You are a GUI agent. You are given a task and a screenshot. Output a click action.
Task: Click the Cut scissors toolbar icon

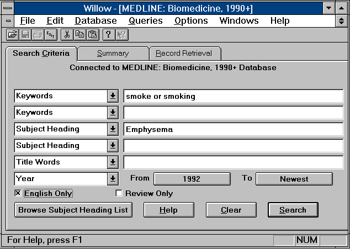coord(67,35)
